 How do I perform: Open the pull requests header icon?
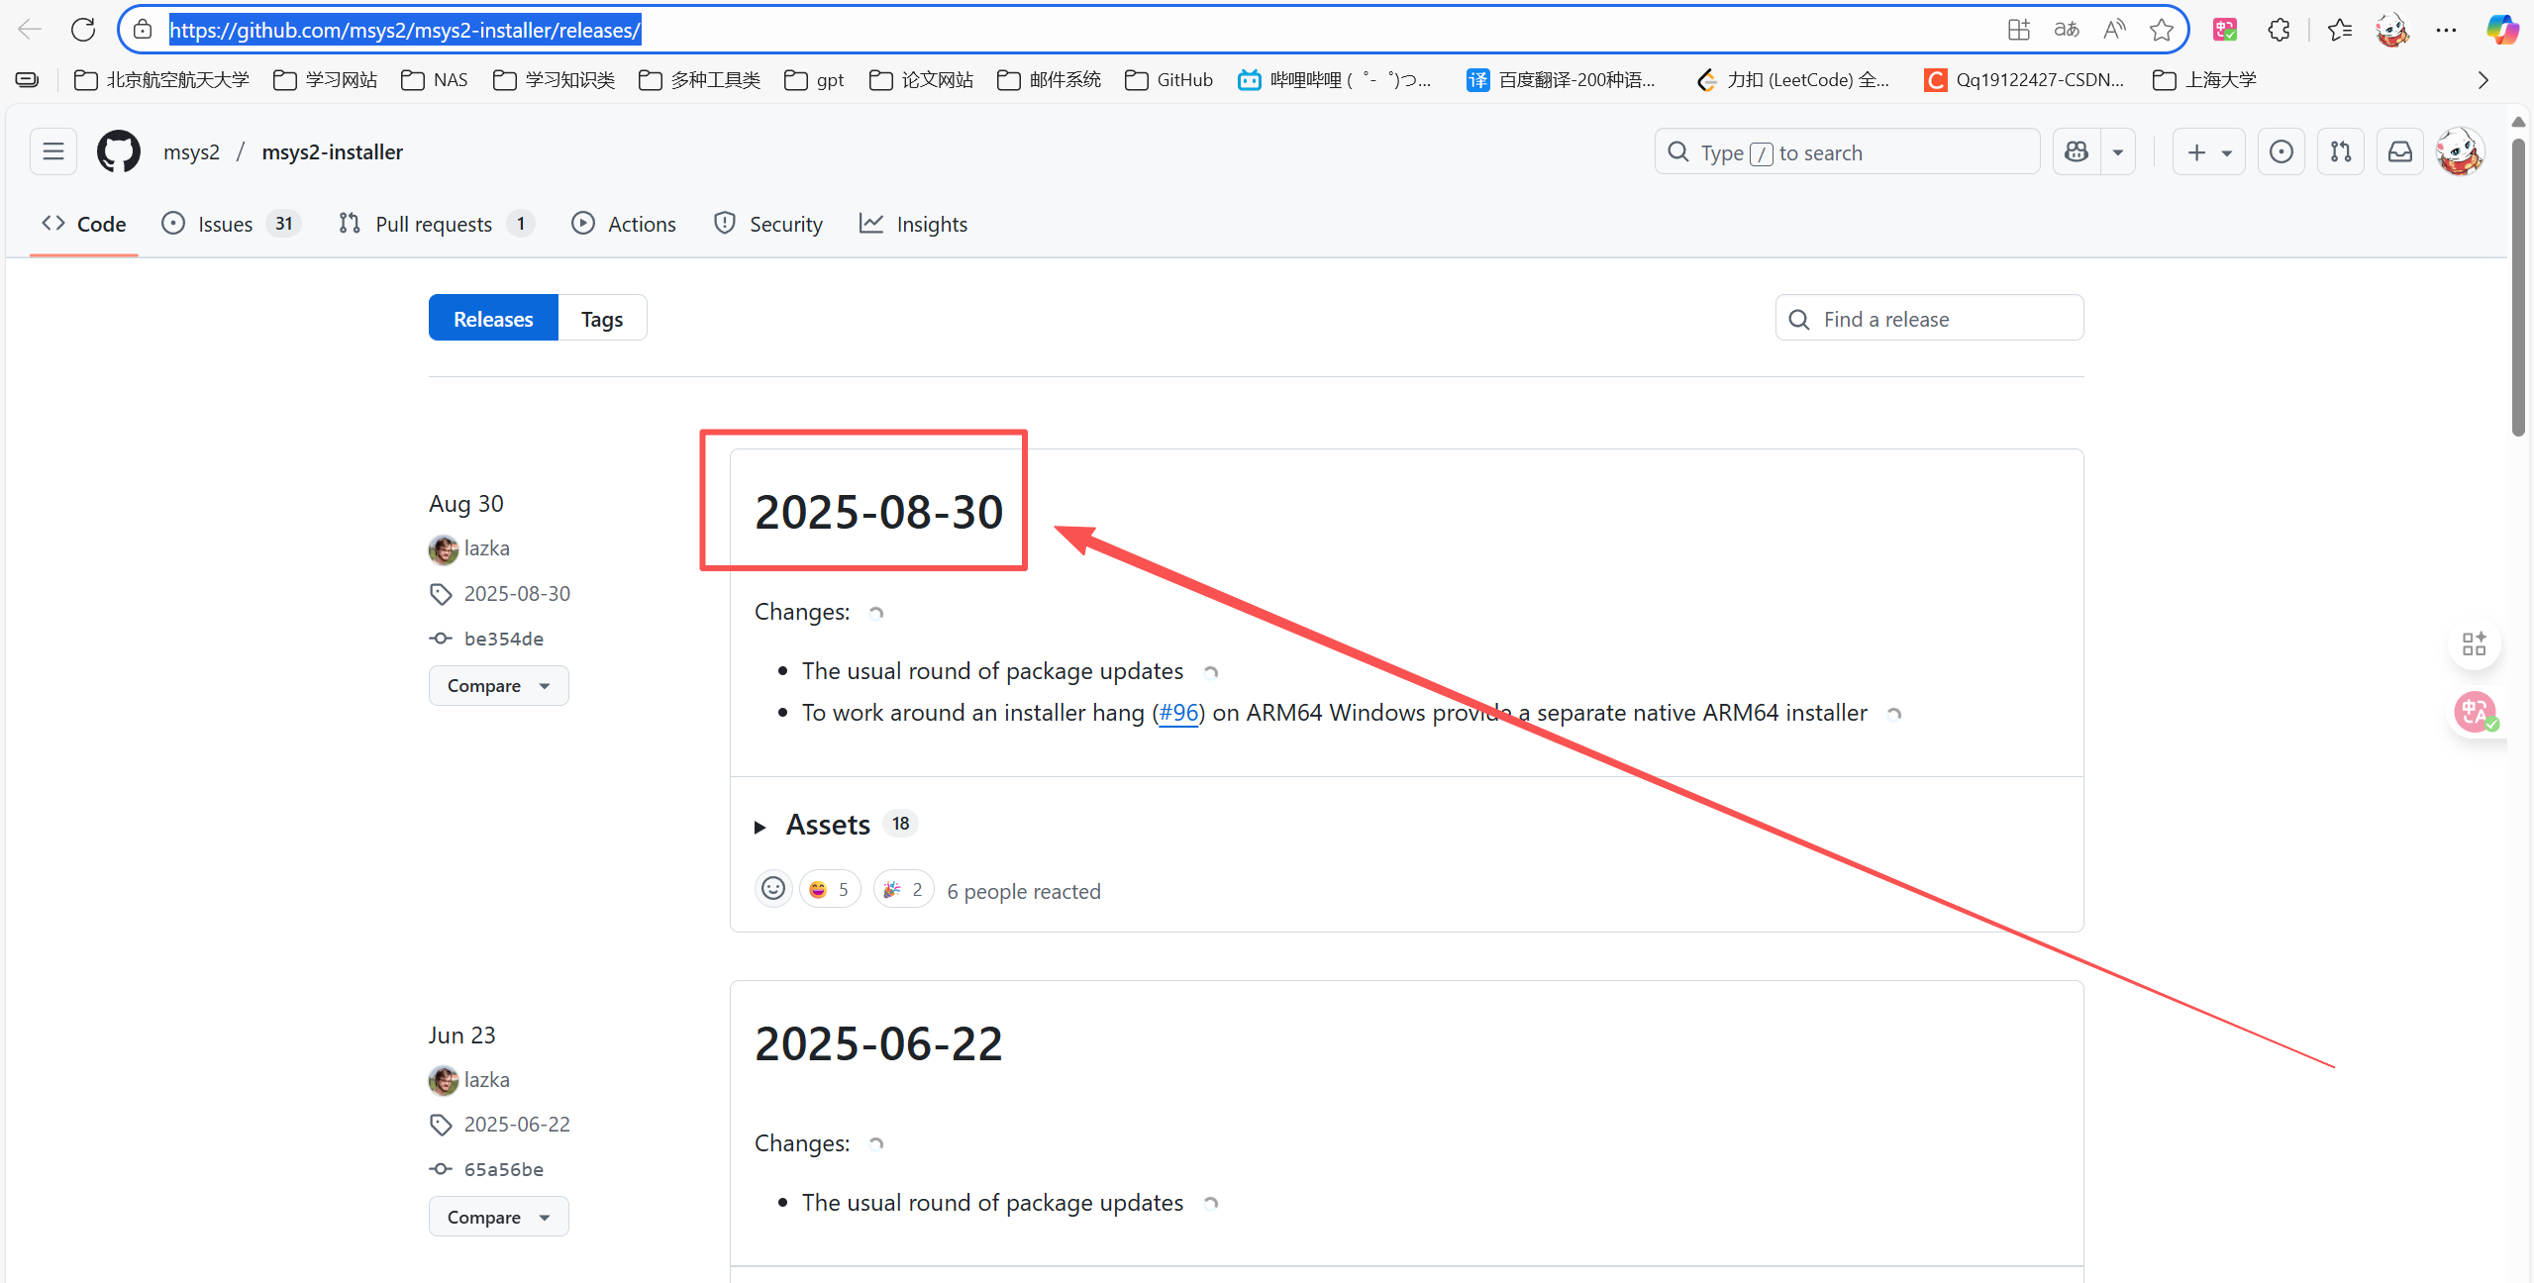pyautogui.click(x=2340, y=151)
